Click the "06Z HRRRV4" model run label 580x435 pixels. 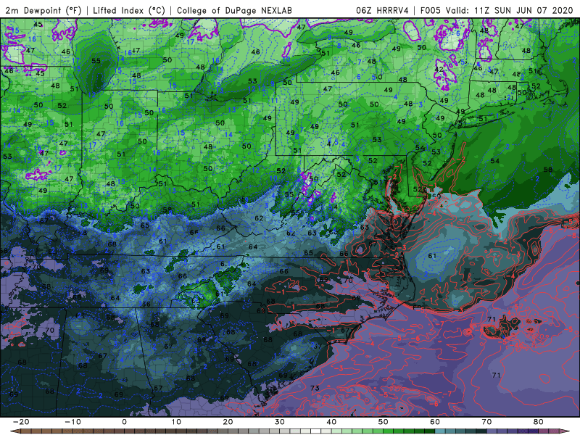[x=382, y=10]
